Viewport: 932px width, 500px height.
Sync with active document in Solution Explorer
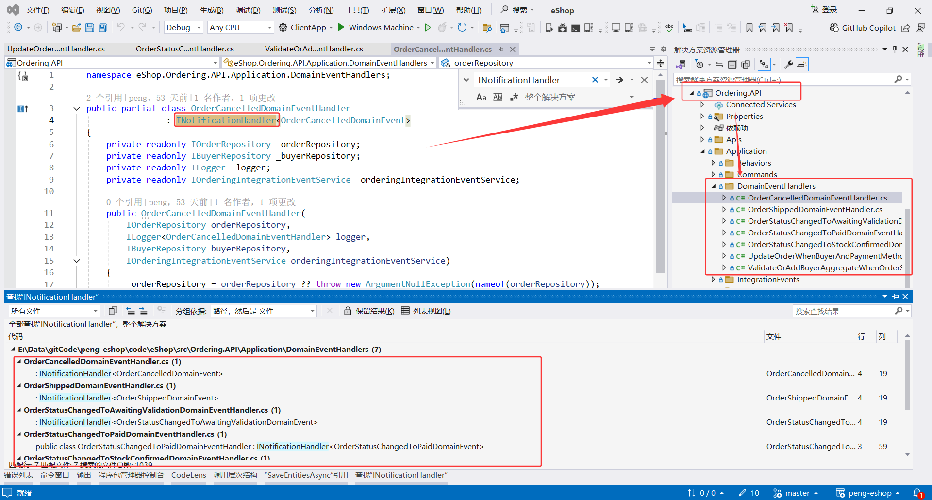pos(719,65)
